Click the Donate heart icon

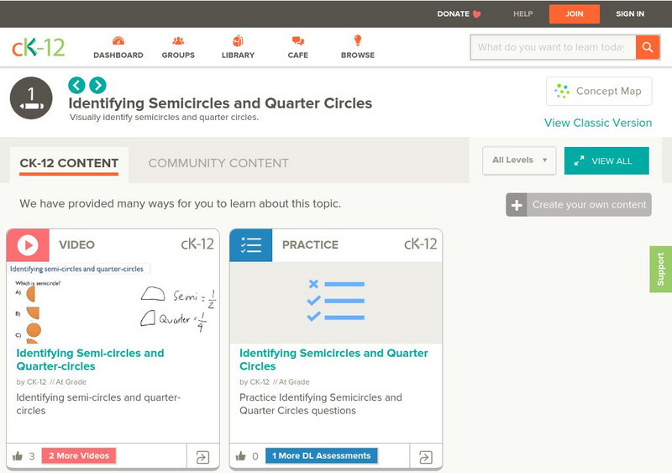(x=476, y=14)
